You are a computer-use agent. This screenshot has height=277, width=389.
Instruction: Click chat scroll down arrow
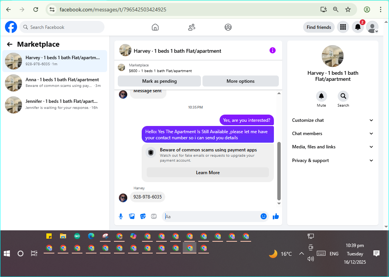[x=279, y=203]
